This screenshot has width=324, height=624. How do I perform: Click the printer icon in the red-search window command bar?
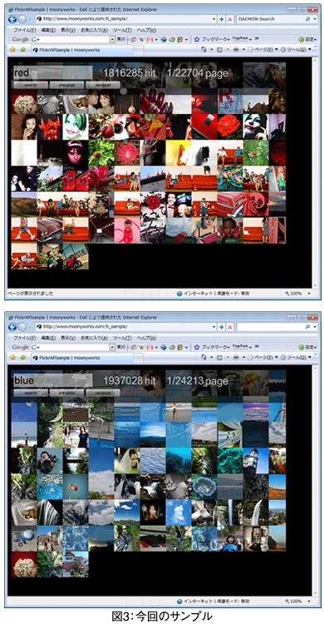pos(236,50)
